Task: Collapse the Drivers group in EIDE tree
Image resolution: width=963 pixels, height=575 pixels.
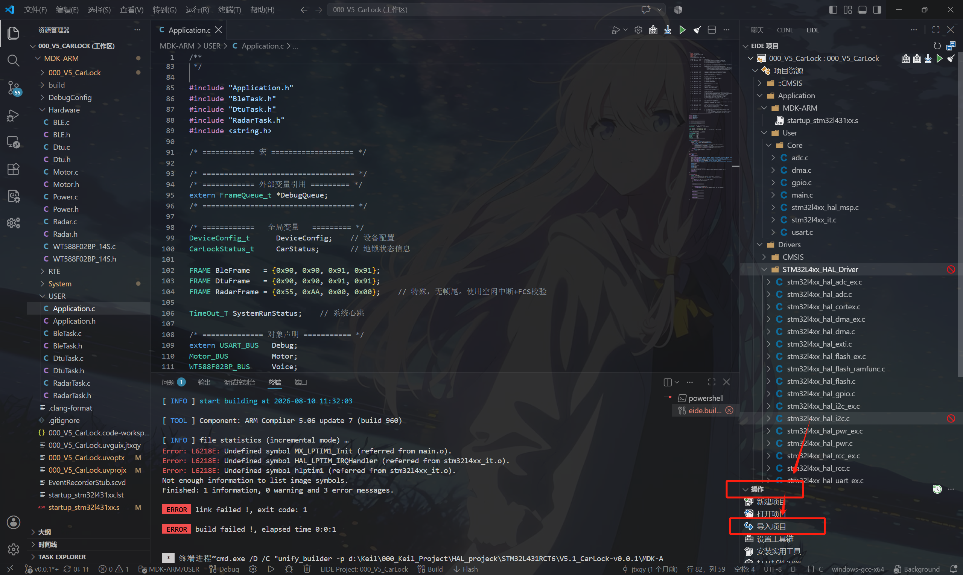Action: (x=759, y=245)
